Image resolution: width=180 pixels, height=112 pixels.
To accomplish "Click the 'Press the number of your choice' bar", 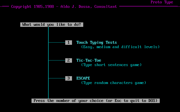I will [x=96, y=101].
